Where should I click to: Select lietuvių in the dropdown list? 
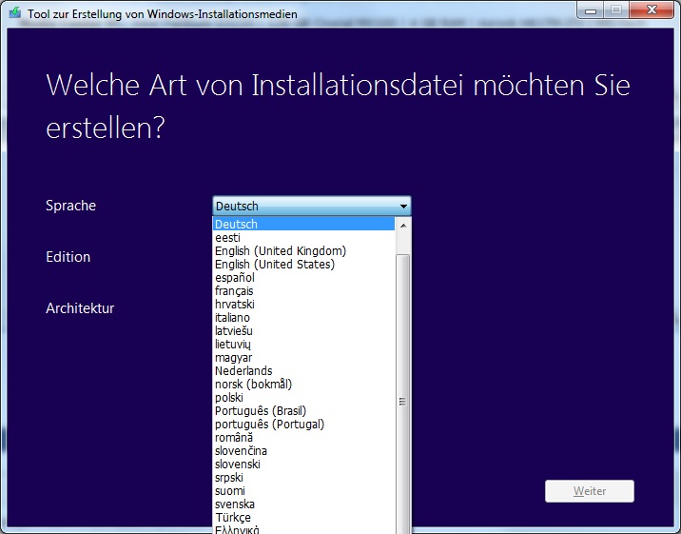pyautogui.click(x=304, y=345)
